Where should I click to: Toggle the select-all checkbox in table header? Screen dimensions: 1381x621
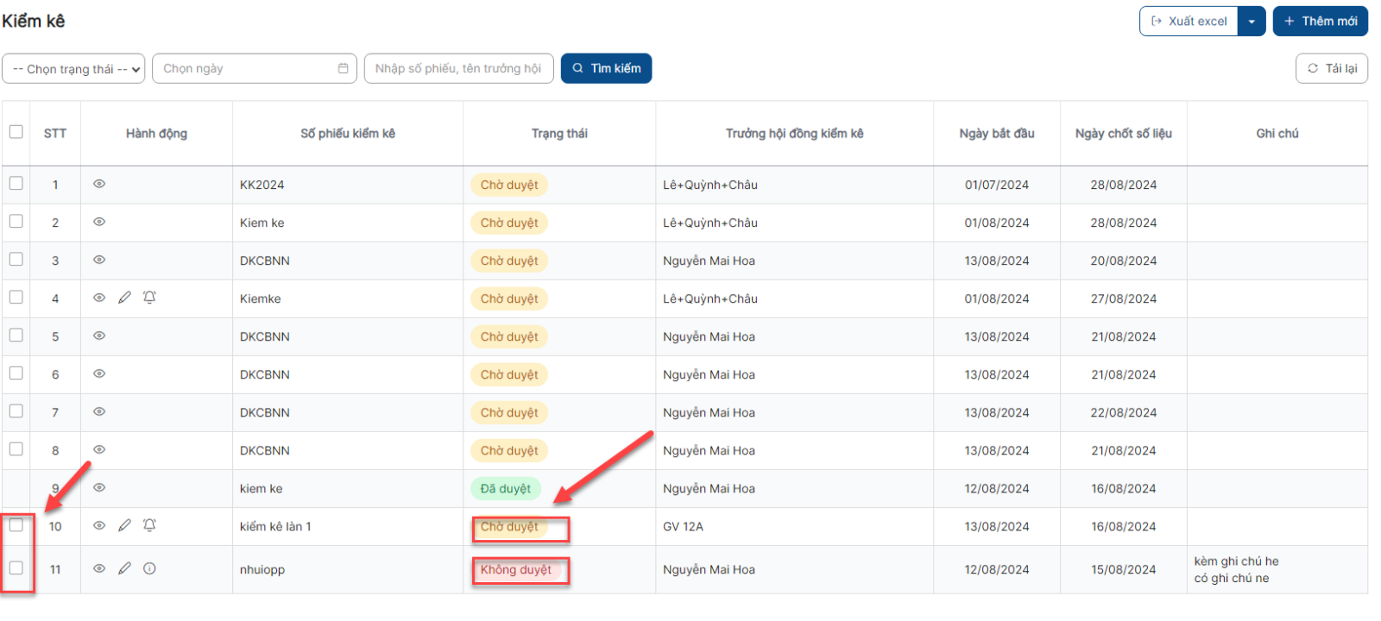(16, 132)
